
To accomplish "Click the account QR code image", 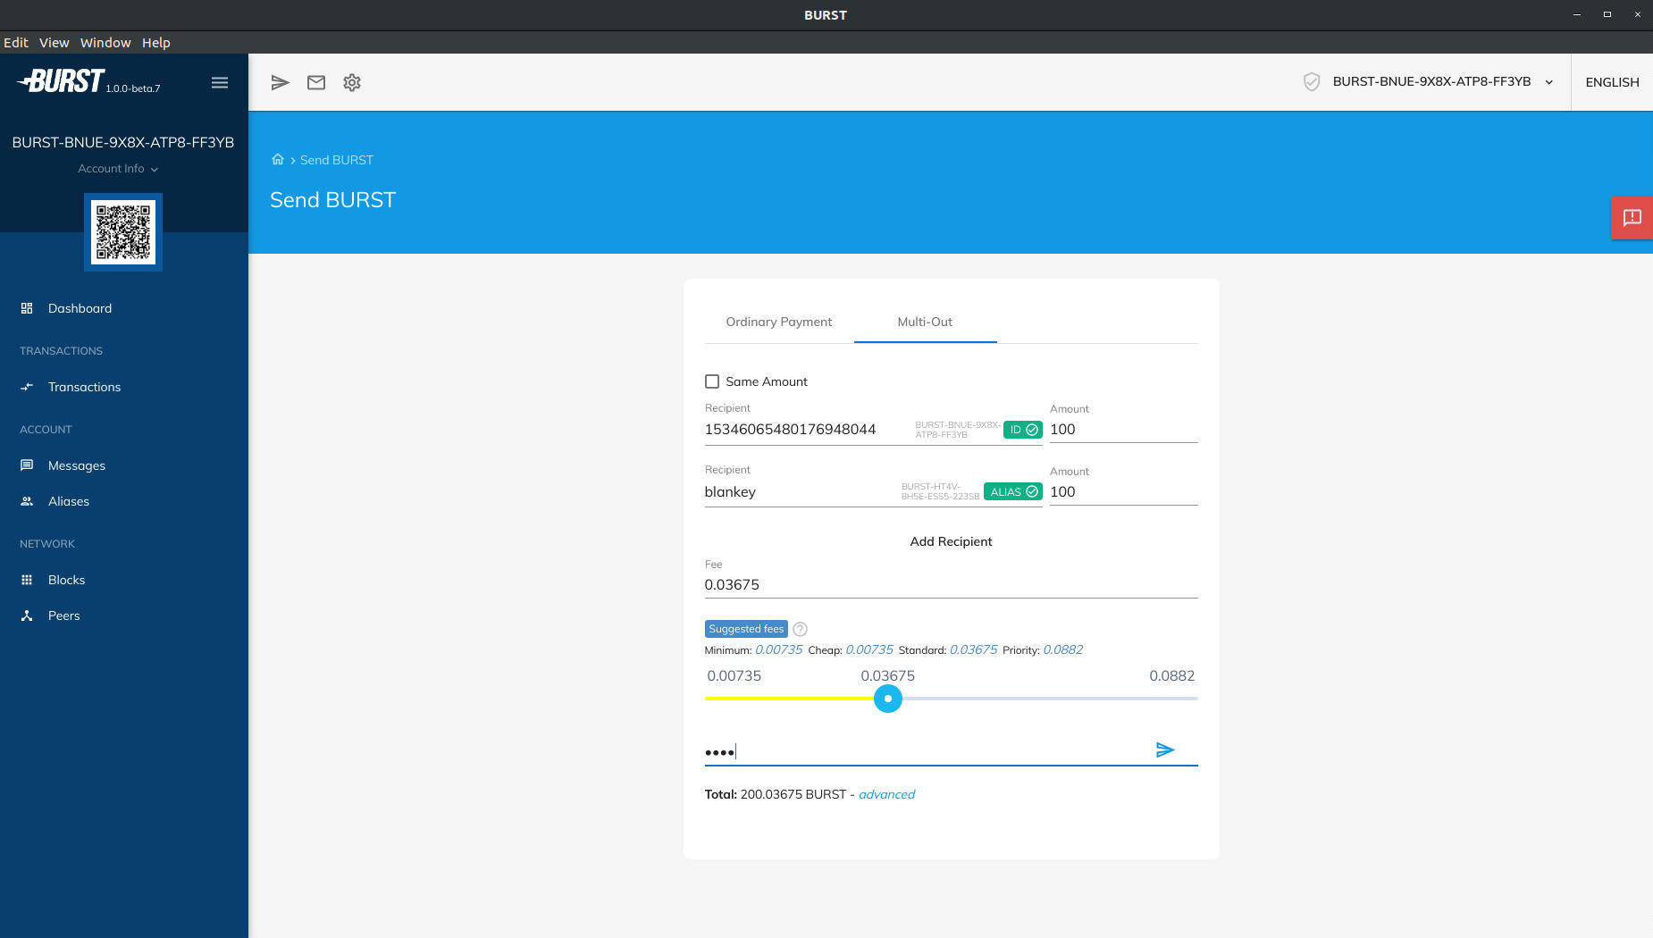I will coord(123,232).
